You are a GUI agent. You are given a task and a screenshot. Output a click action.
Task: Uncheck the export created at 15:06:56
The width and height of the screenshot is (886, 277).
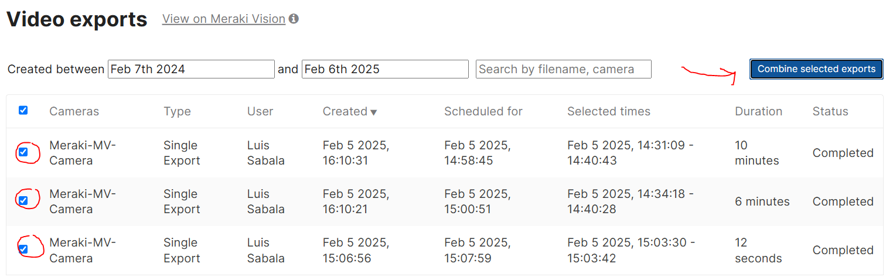[x=23, y=249]
